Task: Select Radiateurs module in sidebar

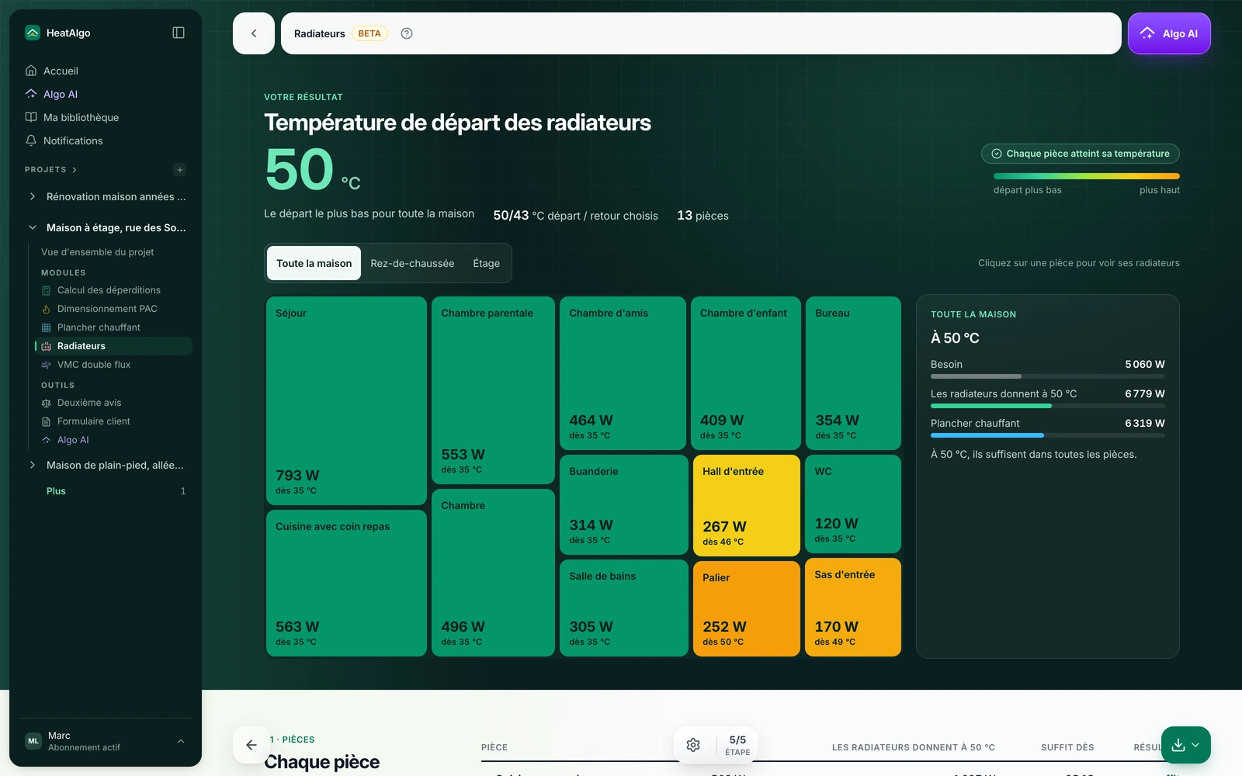Action: 114,346
